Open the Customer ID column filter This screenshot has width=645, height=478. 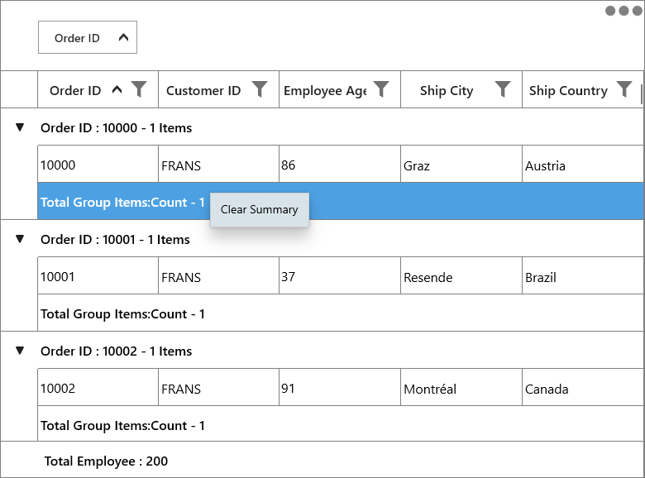click(x=260, y=88)
